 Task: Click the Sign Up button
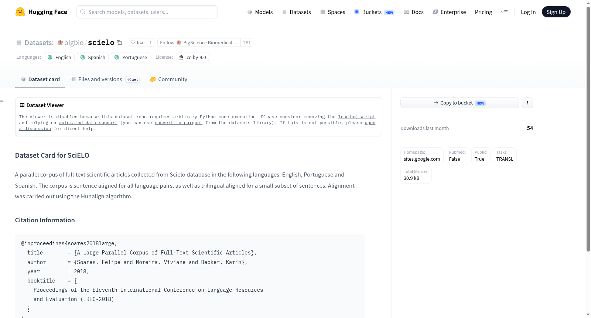(556, 12)
